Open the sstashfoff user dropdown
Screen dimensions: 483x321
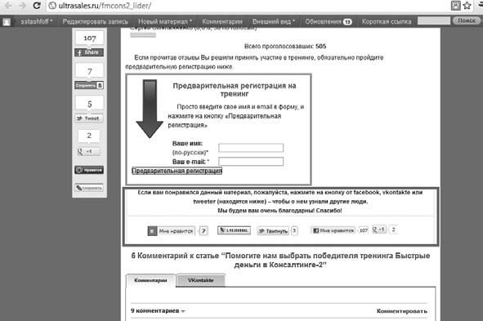36,21
